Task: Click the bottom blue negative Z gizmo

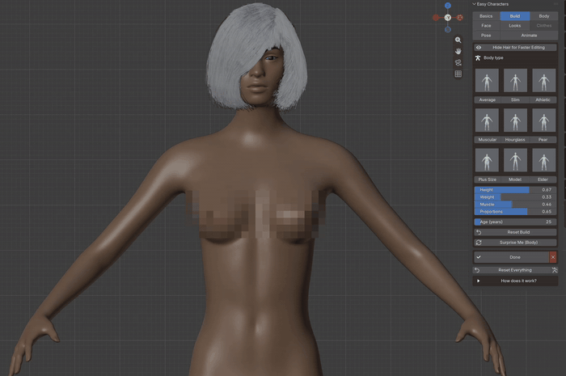Action: point(448,29)
